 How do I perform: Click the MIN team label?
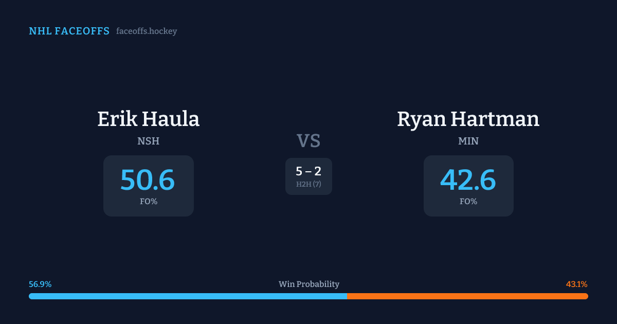[468, 141]
